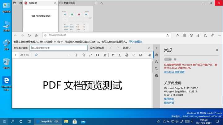The width and height of the screenshot is (223, 125).
Task: Click the PDF page number box
Action: pyautogui.click(x=15, y=55)
